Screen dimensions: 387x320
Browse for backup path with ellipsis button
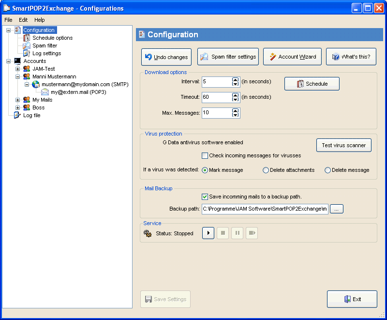coord(337,209)
